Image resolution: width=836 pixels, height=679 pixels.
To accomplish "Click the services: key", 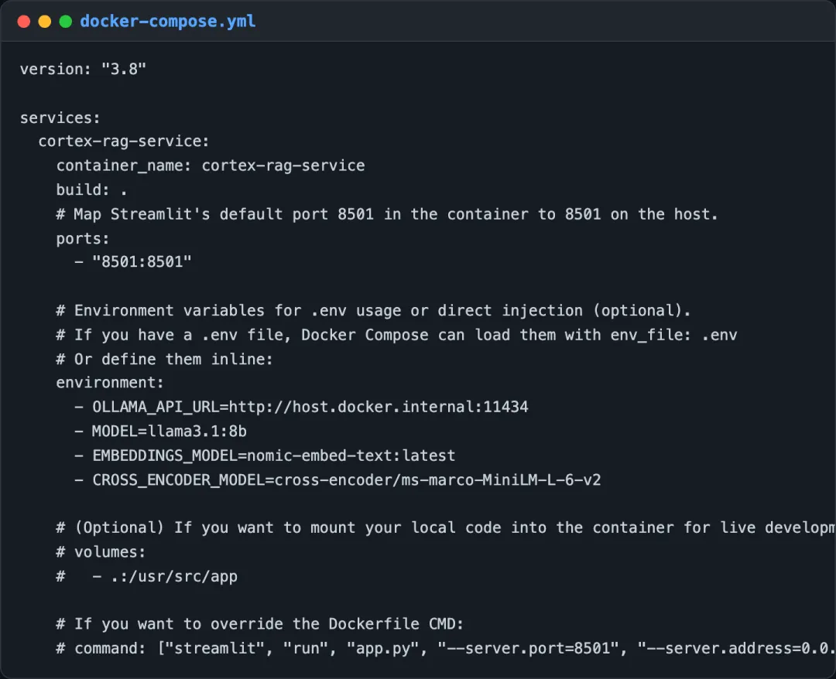I will pos(60,118).
